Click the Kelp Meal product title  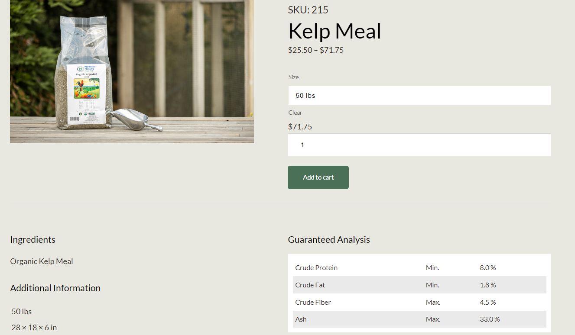click(335, 31)
